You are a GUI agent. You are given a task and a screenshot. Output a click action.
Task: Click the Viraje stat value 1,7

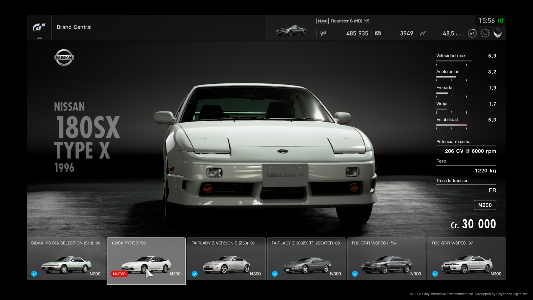coord(492,104)
